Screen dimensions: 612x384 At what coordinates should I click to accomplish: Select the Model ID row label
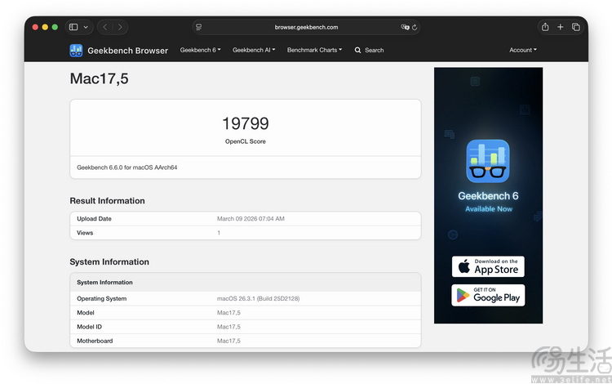tap(89, 327)
